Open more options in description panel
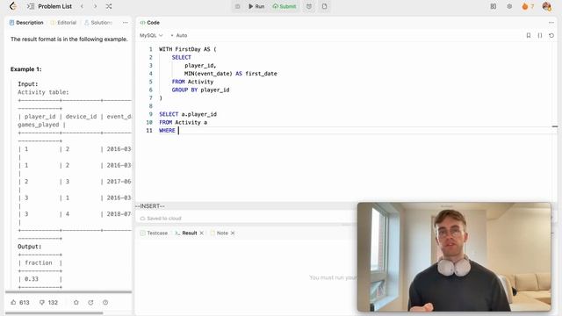This screenshot has width=562, height=316. coord(125,23)
